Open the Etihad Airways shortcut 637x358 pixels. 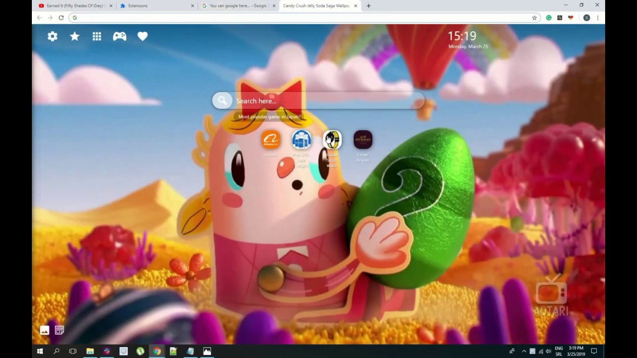click(x=363, y=140)
